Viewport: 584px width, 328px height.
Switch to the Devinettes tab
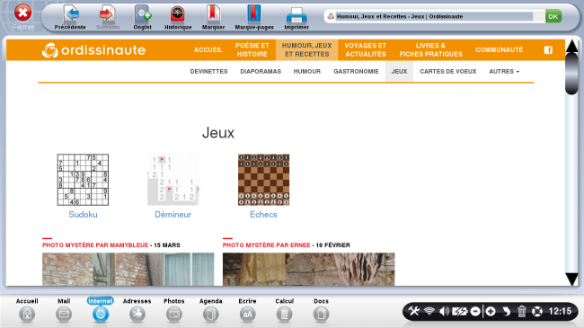pos(208,71)
